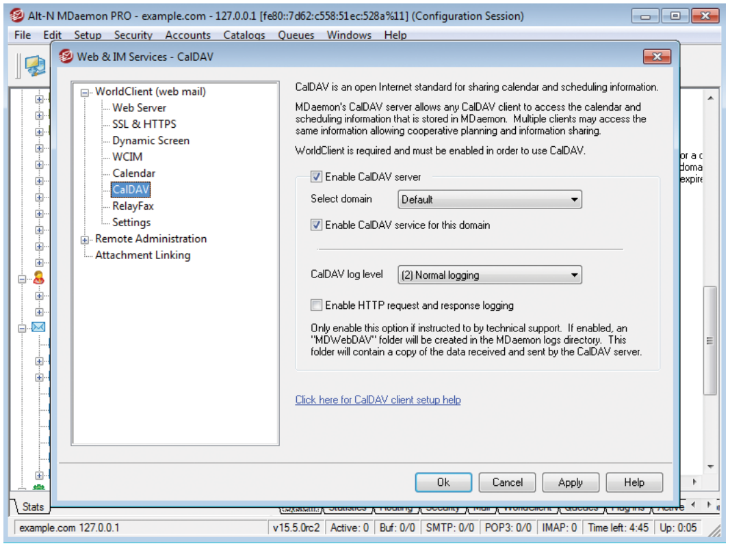Click the main window scroll down arrow
This screenshot has height=546, width=730.
[x=710, y=467]
